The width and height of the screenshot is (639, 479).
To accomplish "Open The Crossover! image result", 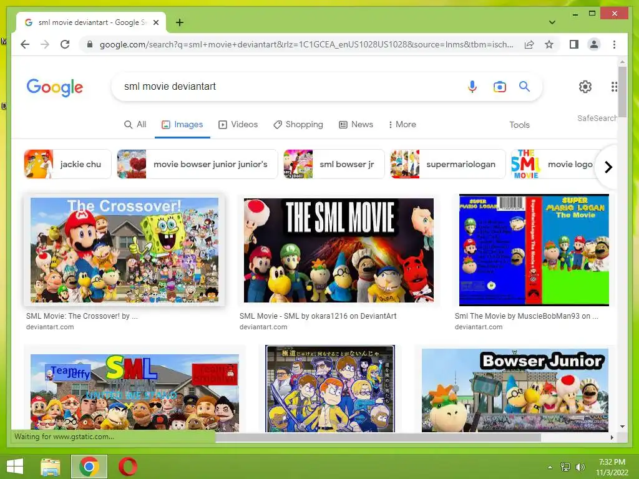I will pos(124,250).
